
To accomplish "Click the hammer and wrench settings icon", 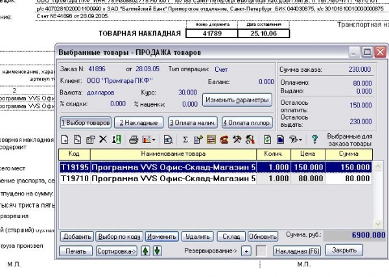I will click(x=237, y=139).
